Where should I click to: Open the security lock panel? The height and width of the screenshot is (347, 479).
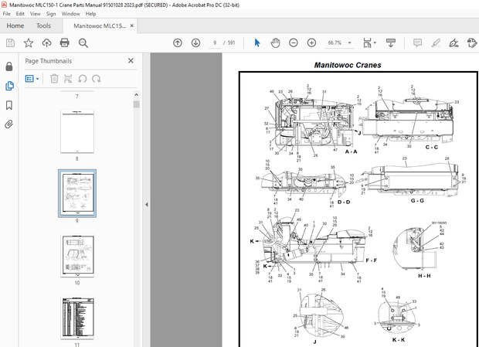9,66
